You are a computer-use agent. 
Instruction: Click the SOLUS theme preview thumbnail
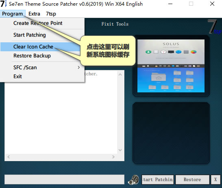coord(171,66)
